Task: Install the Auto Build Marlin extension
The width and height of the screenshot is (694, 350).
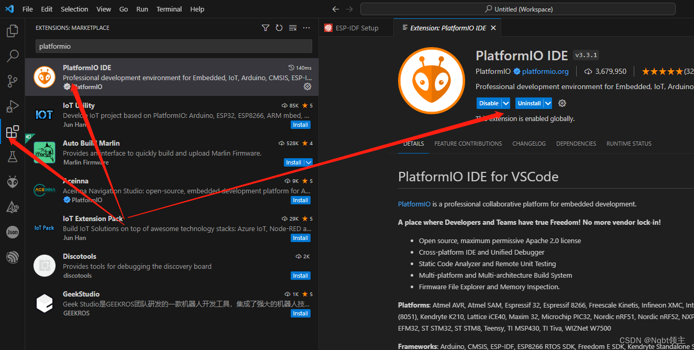Action: 294,162
